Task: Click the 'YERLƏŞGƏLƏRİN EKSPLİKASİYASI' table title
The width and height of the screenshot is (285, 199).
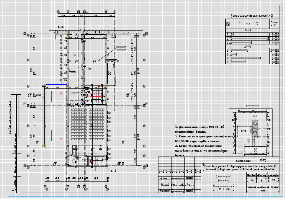Action: (249, 16)
